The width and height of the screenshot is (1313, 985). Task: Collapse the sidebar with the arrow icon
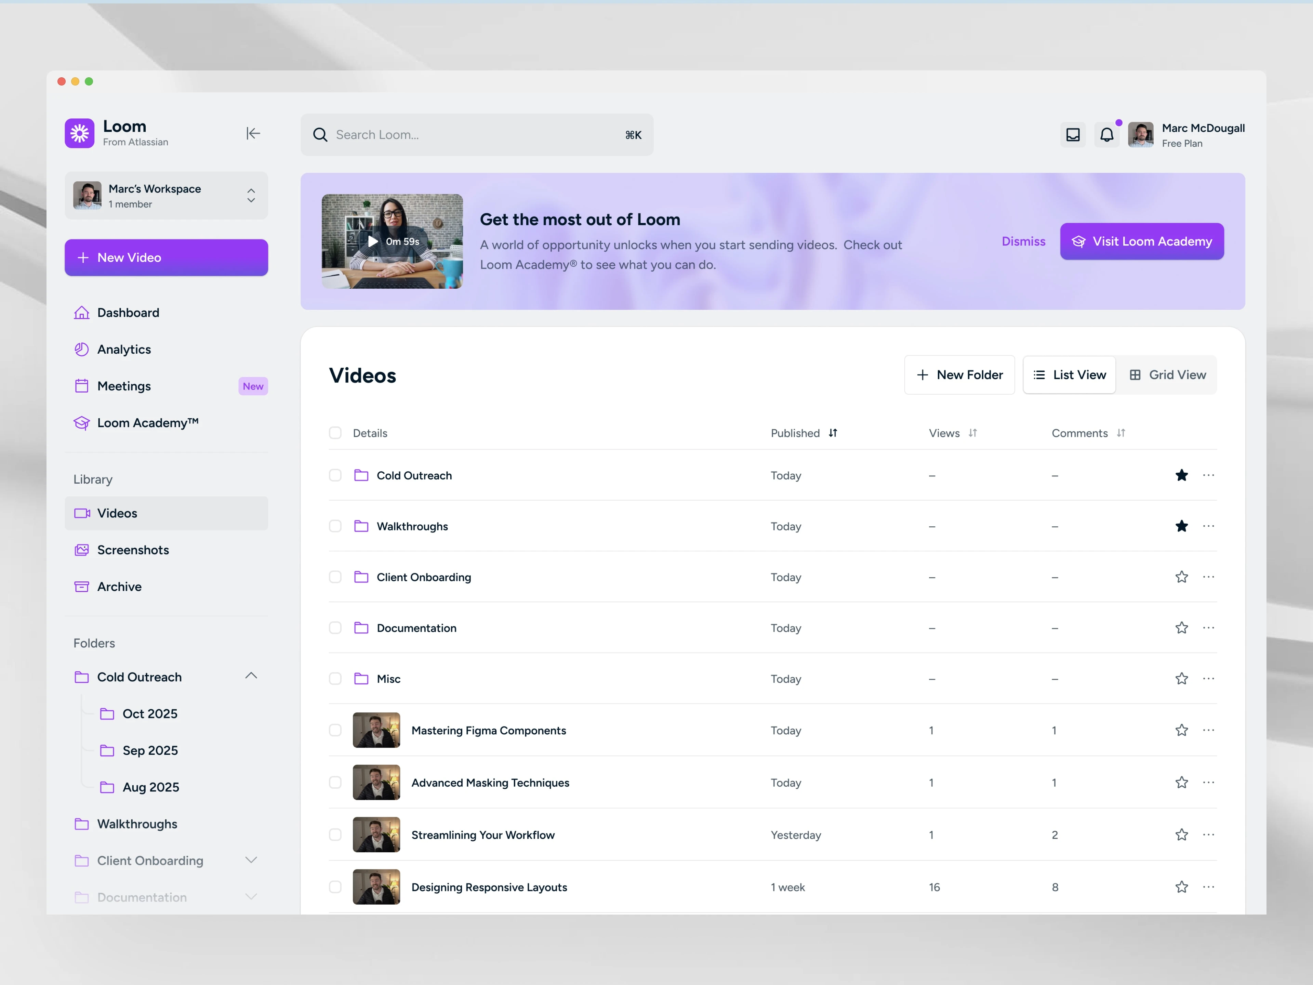tap(253, 134)
